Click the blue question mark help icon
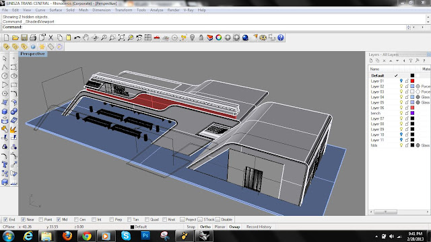 pyautogui.click(x=281, y=38)
